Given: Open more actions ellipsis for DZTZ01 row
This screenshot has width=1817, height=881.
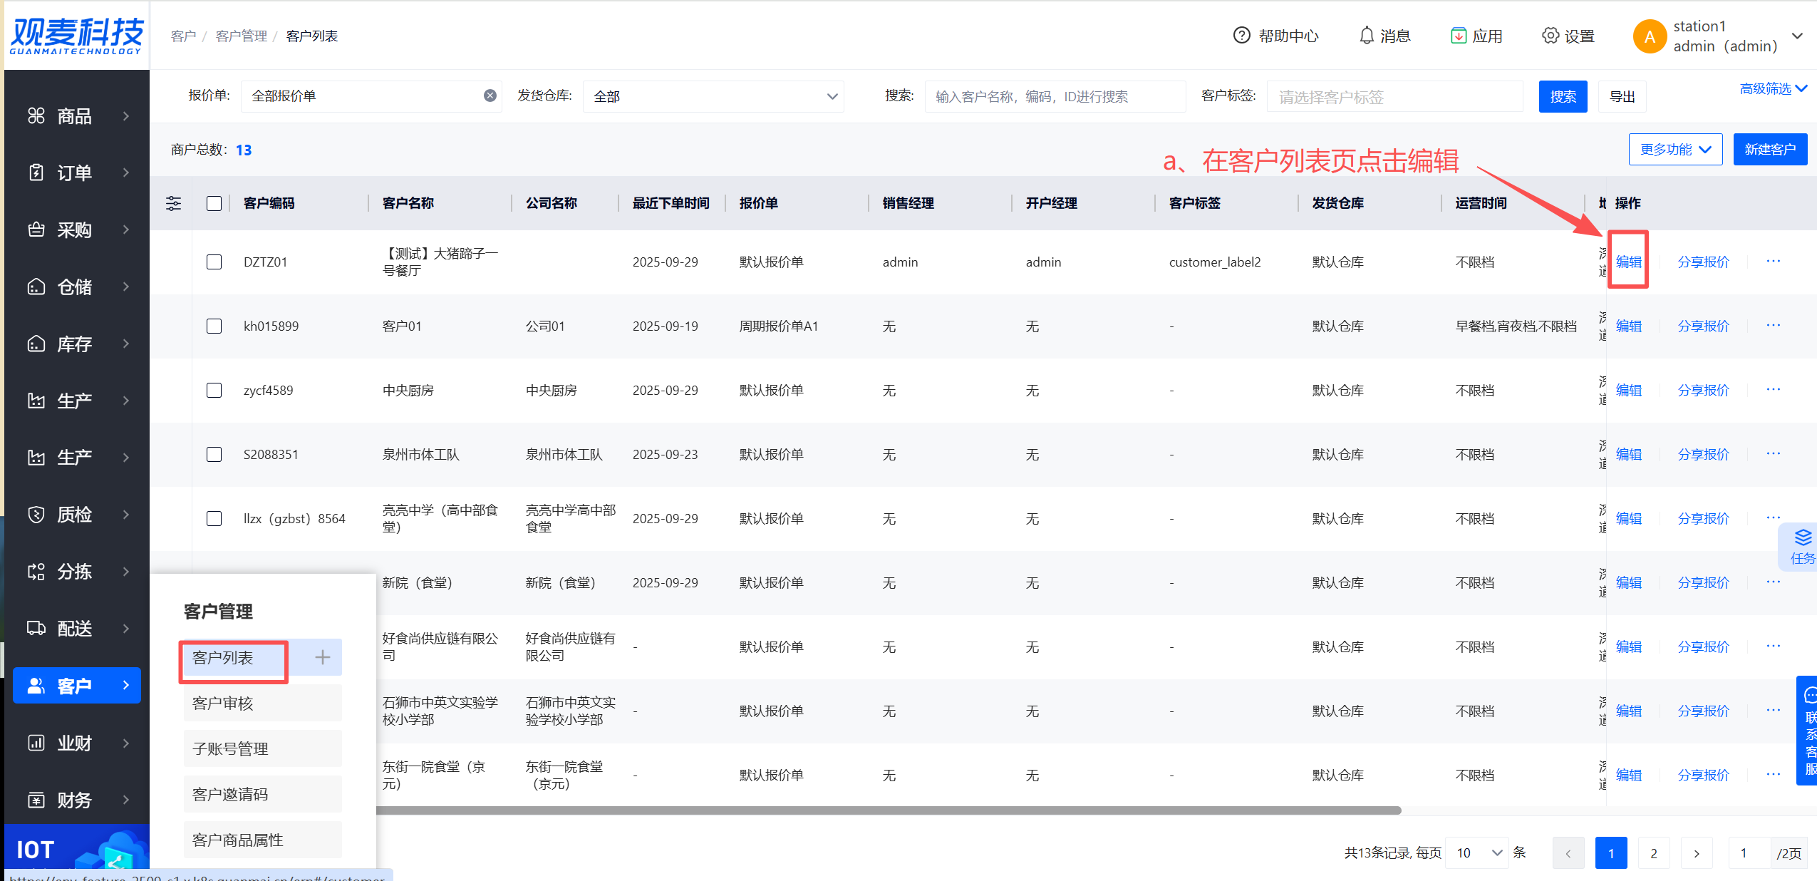Looking at the screenshot, I should tap(1773, 262).
